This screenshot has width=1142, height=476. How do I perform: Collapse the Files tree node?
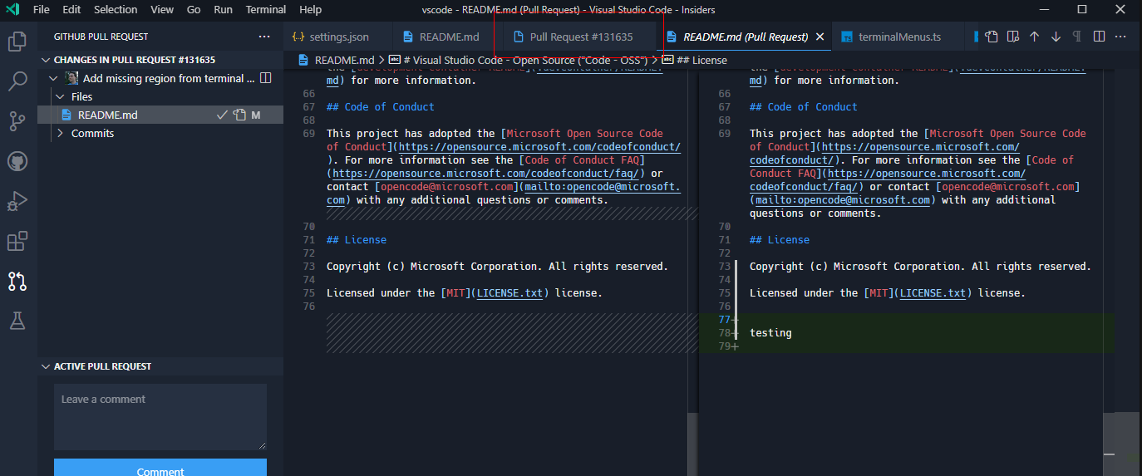(x=60, y=96)
